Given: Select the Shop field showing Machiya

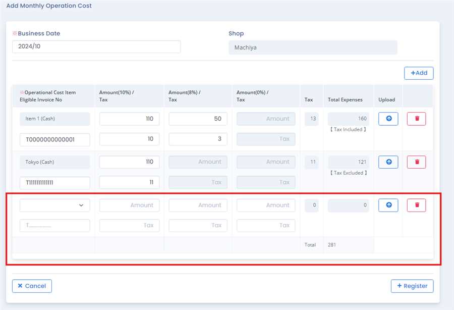Looking at the screenshot, I should coord(313,47).
